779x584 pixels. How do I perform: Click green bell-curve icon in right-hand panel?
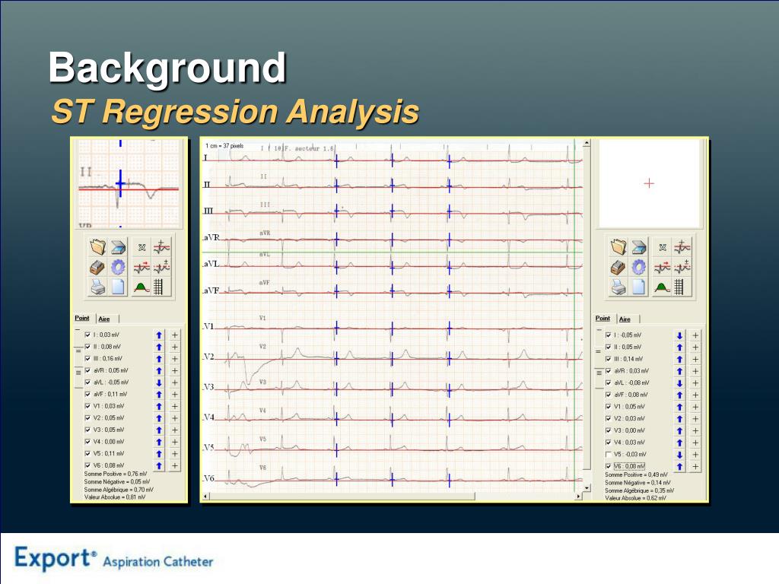(663, 287)
